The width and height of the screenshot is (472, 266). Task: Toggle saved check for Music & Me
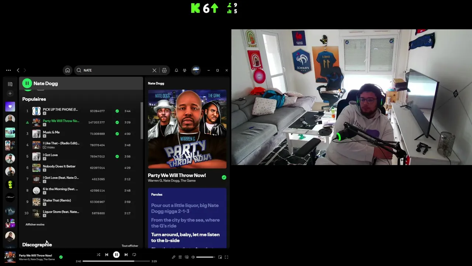pyautogui.click(x=117, y=134)
